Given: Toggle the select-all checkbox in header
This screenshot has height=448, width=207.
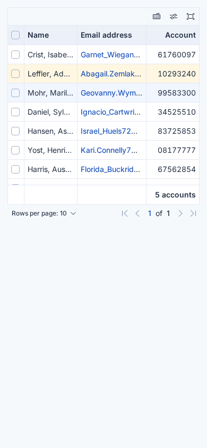Looking at the screenshot, I should pos(15,35).
